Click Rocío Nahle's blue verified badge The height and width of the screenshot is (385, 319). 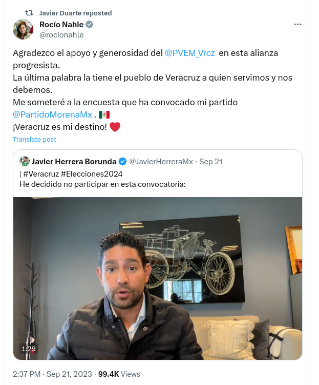coord(89,24)
